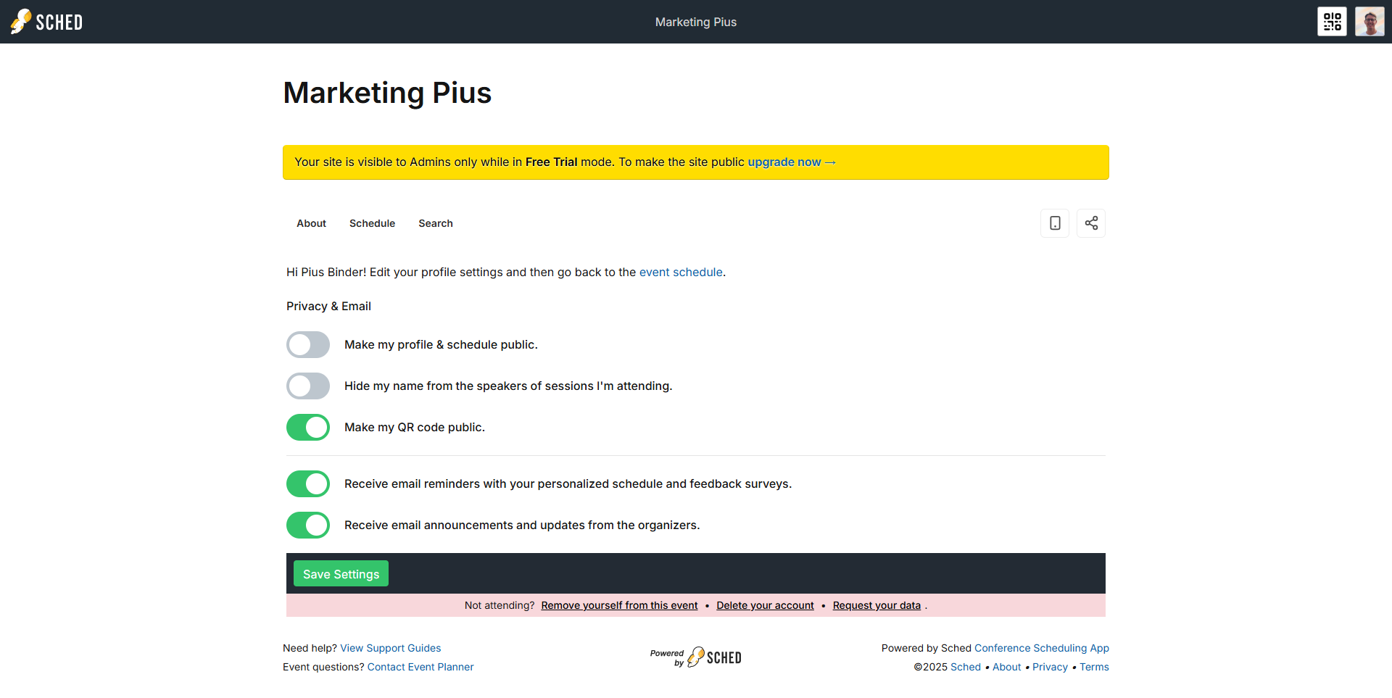The height and width of the screenshot is (698, 1392).
Task: Click Delete your account link
Action: (x=765, y=606)
